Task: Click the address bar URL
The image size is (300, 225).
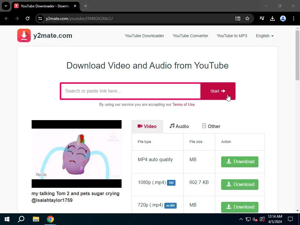Action: (79, 18)
